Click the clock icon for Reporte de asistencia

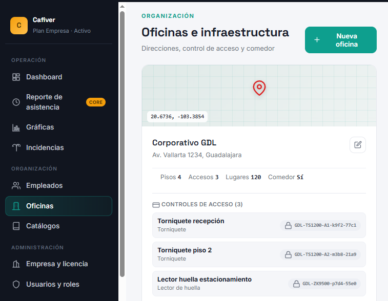pyautogui.click(x=16, y=102)
